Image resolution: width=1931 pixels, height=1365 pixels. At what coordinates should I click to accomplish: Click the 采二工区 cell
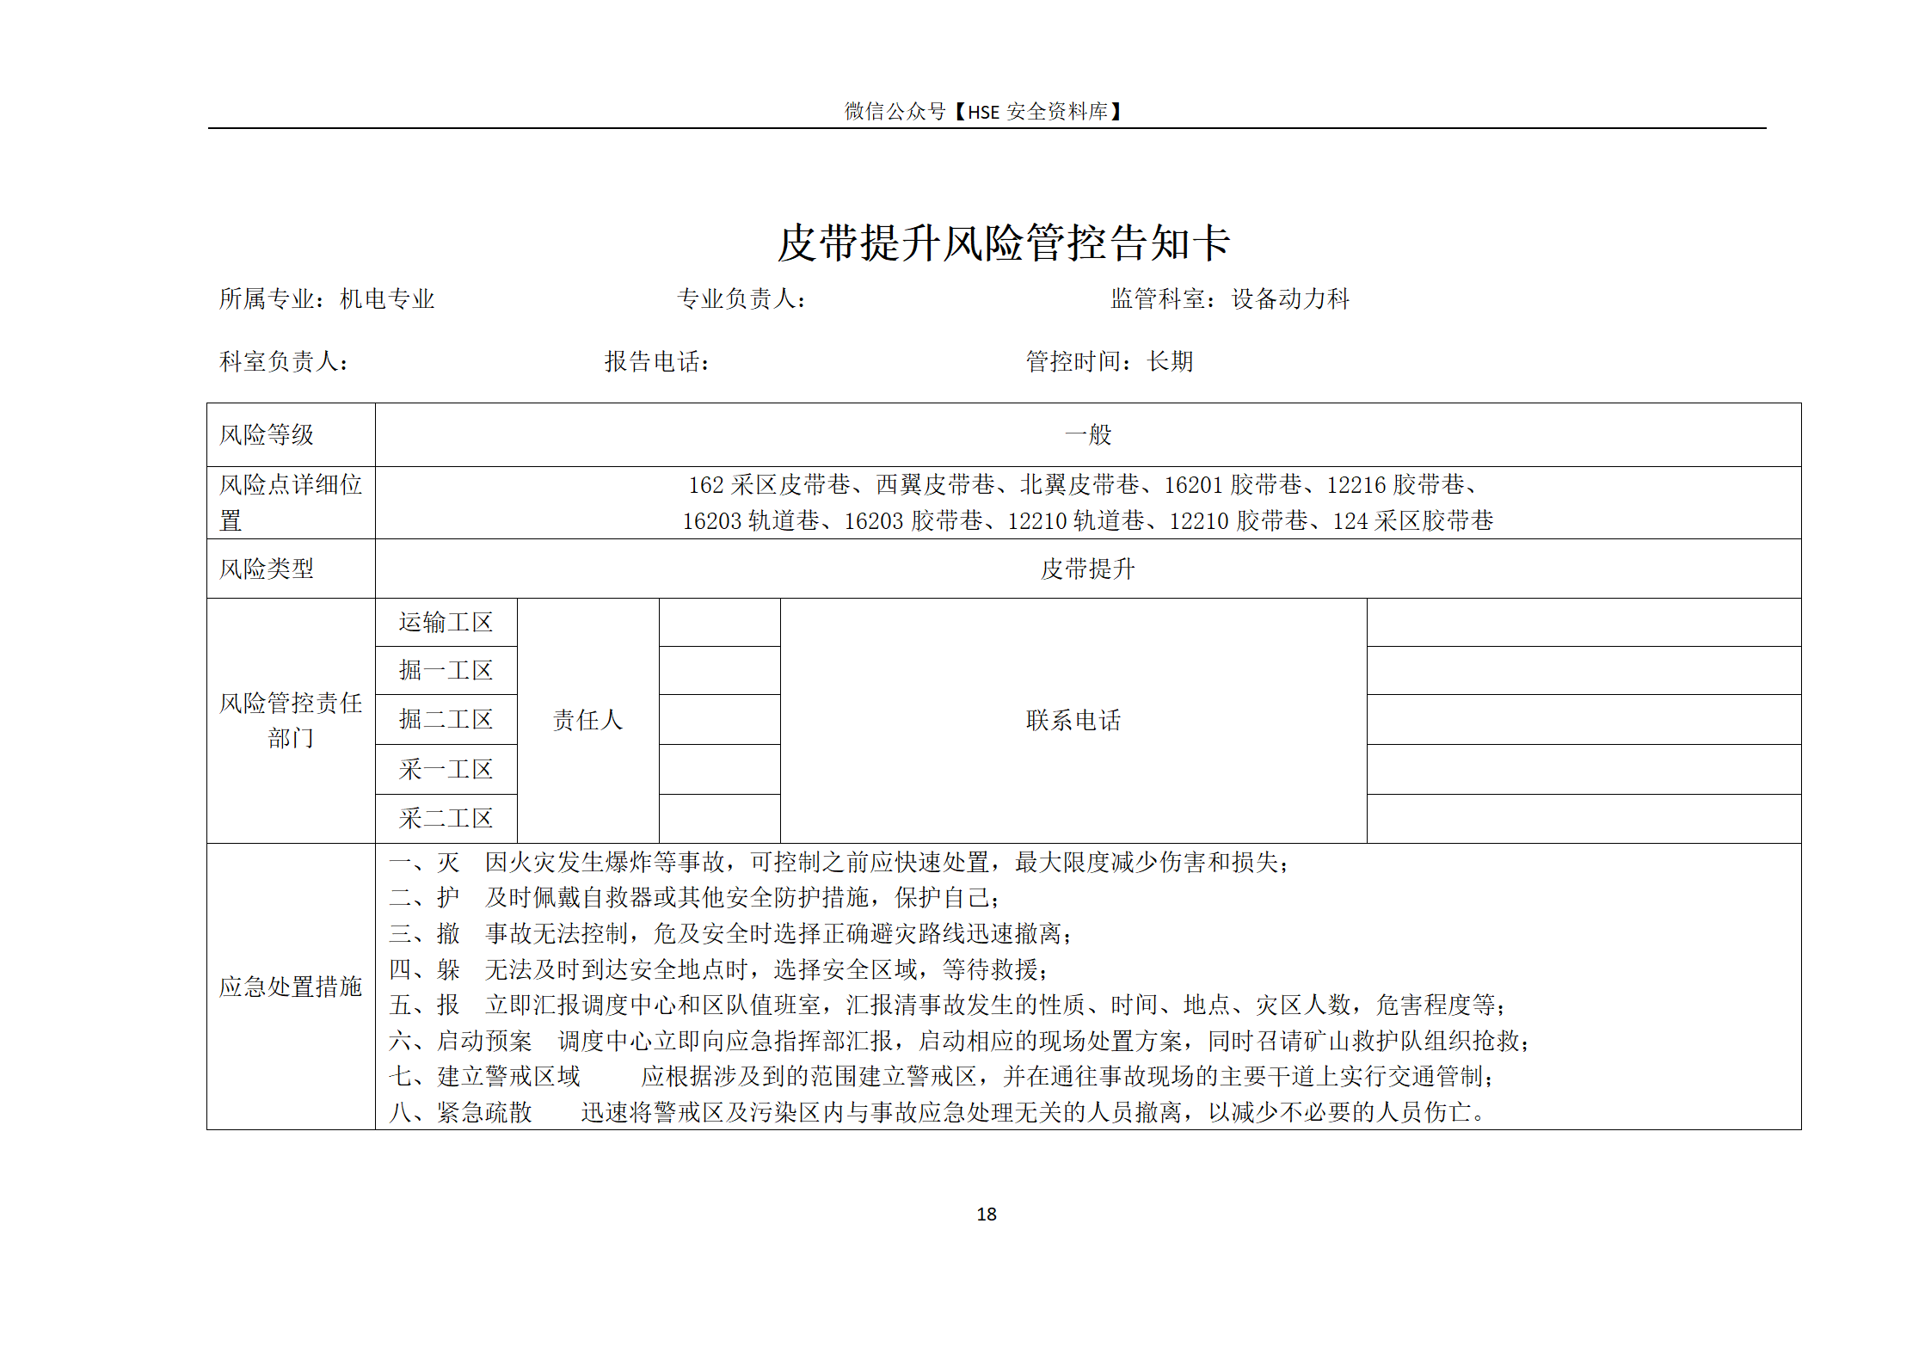[446, 819]
